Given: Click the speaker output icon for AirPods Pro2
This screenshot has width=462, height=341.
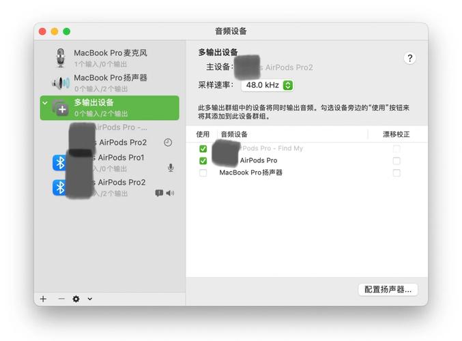Looking at the screenshot, I should (x=170, y=193).
